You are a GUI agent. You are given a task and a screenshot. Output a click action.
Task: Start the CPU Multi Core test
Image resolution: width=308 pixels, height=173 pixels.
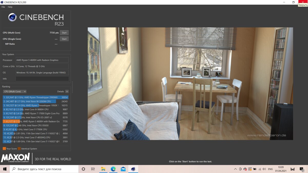[64, 33]
